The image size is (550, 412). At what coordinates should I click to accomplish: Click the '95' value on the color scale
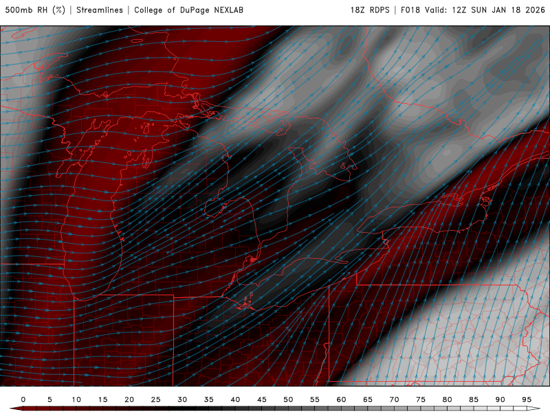pos(527,400)
